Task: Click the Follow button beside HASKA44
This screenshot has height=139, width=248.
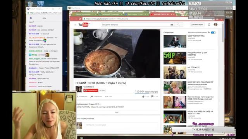Action: point(229,12)
